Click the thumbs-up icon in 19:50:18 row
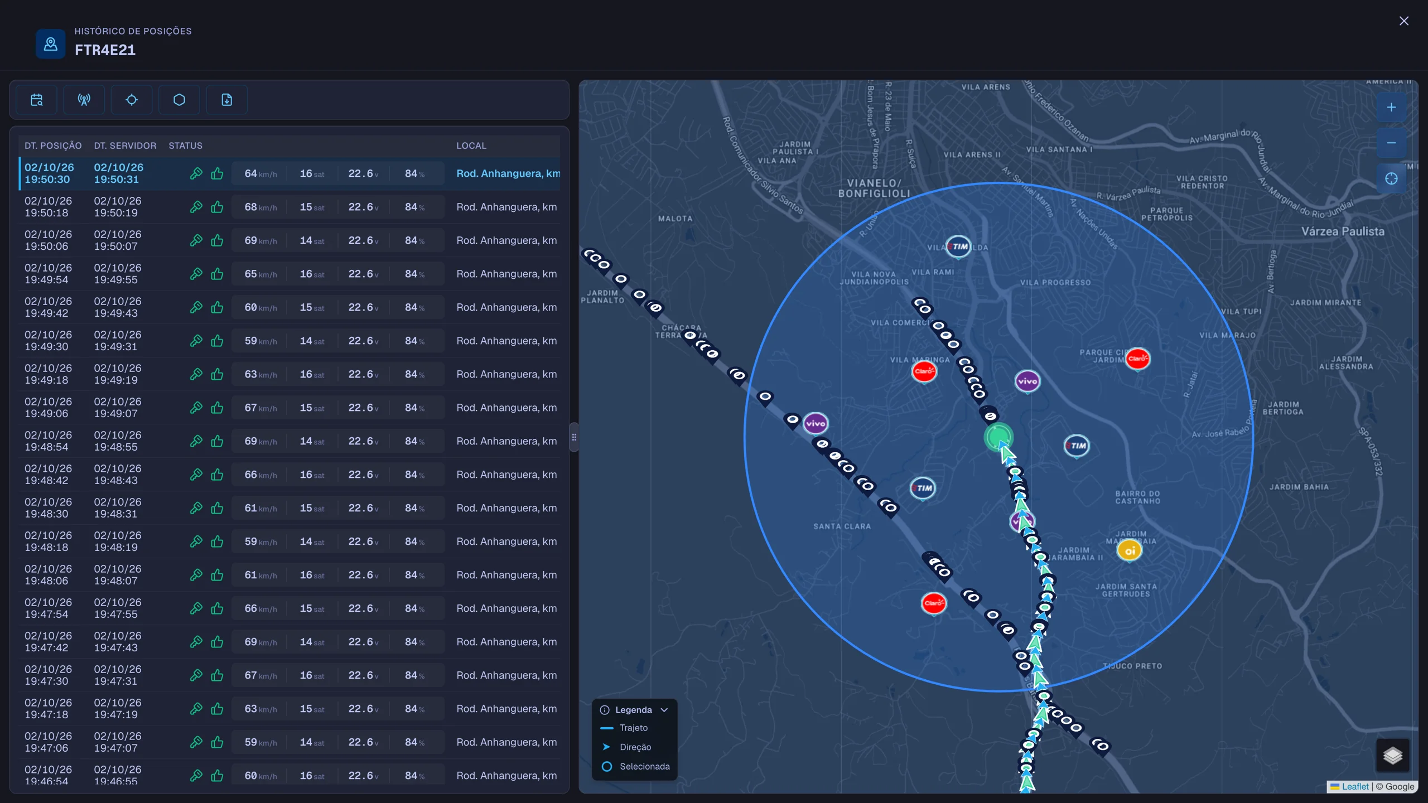The image size is (1428, 803). click(217, 207)
